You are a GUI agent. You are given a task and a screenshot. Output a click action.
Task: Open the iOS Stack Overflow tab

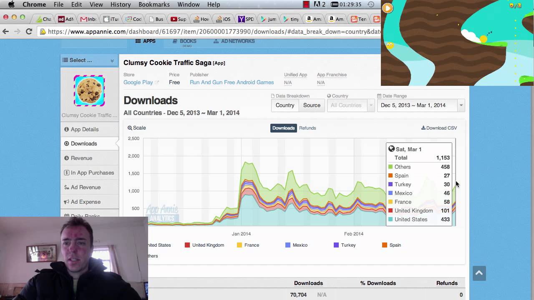pos(224,19)
